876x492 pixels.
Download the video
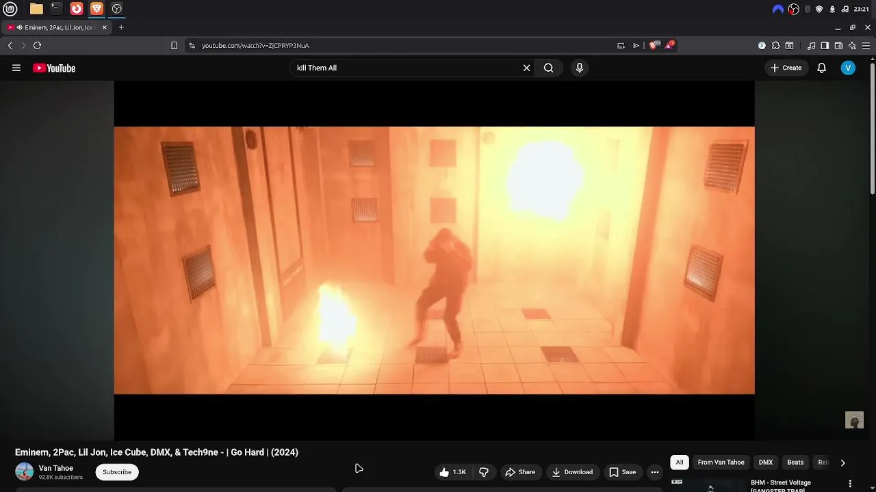coord(572,472)
